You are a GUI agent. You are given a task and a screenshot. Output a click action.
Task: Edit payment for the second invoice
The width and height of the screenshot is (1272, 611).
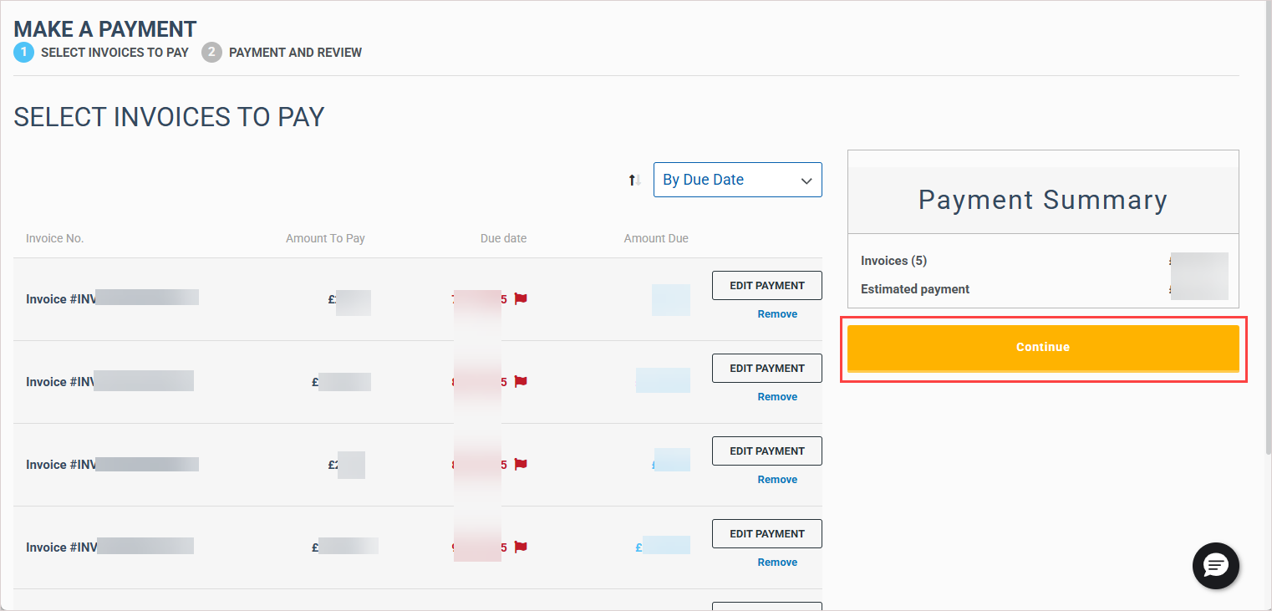coord(766,369)
